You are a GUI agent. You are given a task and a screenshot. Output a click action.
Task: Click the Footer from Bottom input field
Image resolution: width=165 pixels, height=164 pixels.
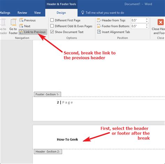[x=138, y=26]
